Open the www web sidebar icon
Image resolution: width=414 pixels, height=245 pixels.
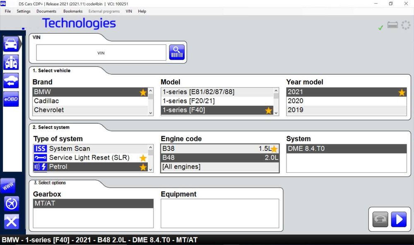8,186
